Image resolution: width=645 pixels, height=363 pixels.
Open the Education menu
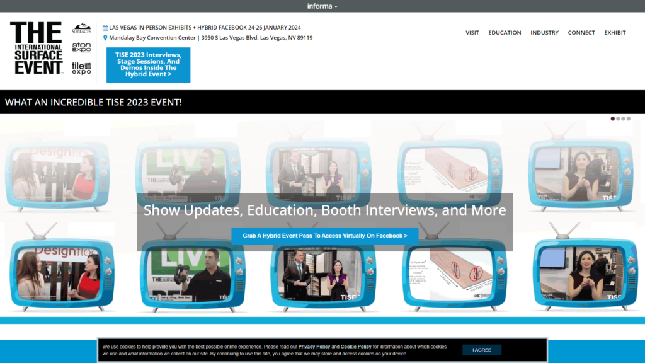pos(505,33)
